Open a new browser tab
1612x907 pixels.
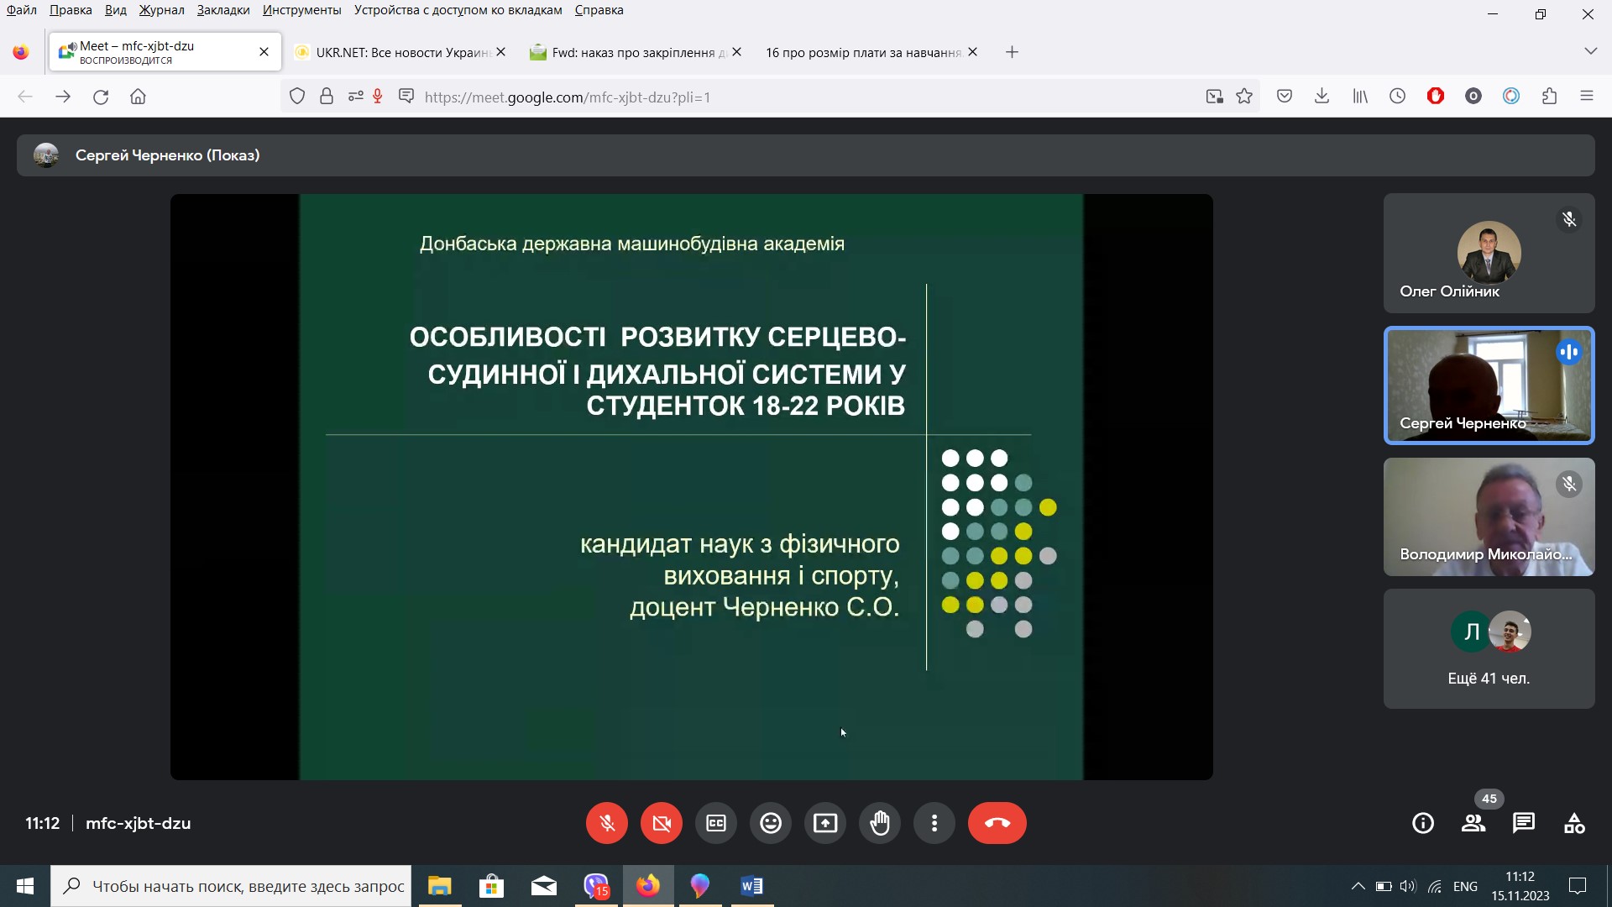(1013, 52)
